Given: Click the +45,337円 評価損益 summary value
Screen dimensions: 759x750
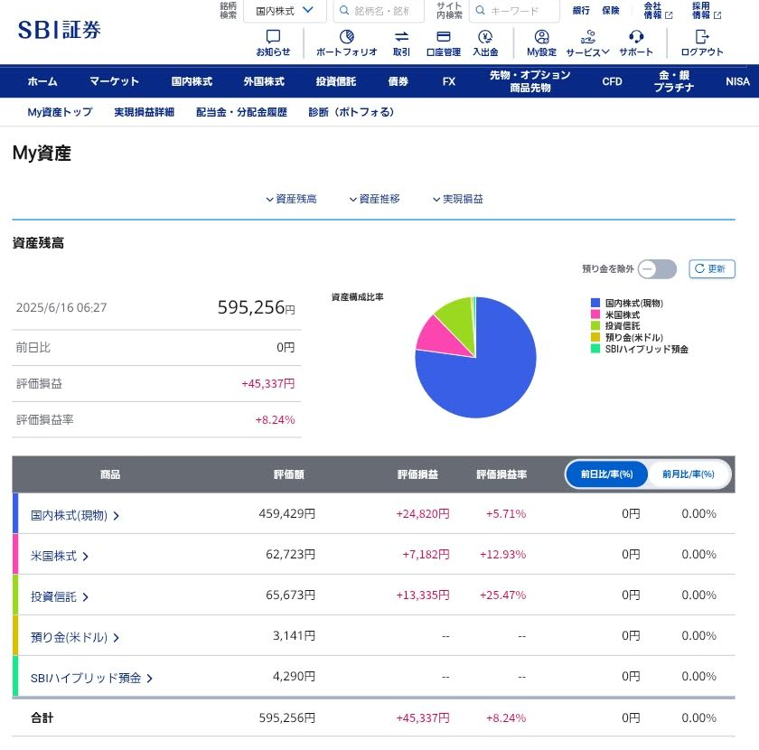Looking at the screenshot, I should (268, 384).
